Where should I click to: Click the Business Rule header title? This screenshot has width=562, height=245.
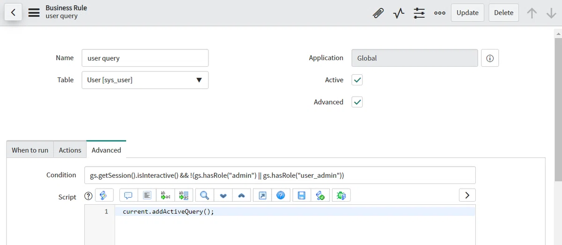click(x=66, y=8)
